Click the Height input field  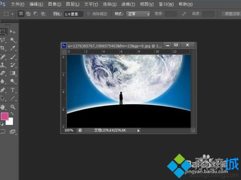208,14
